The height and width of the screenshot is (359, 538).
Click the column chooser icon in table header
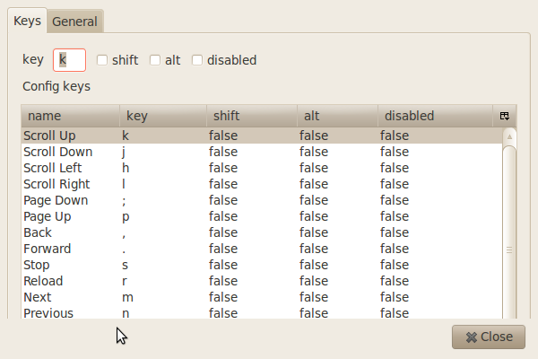[505, 116]
